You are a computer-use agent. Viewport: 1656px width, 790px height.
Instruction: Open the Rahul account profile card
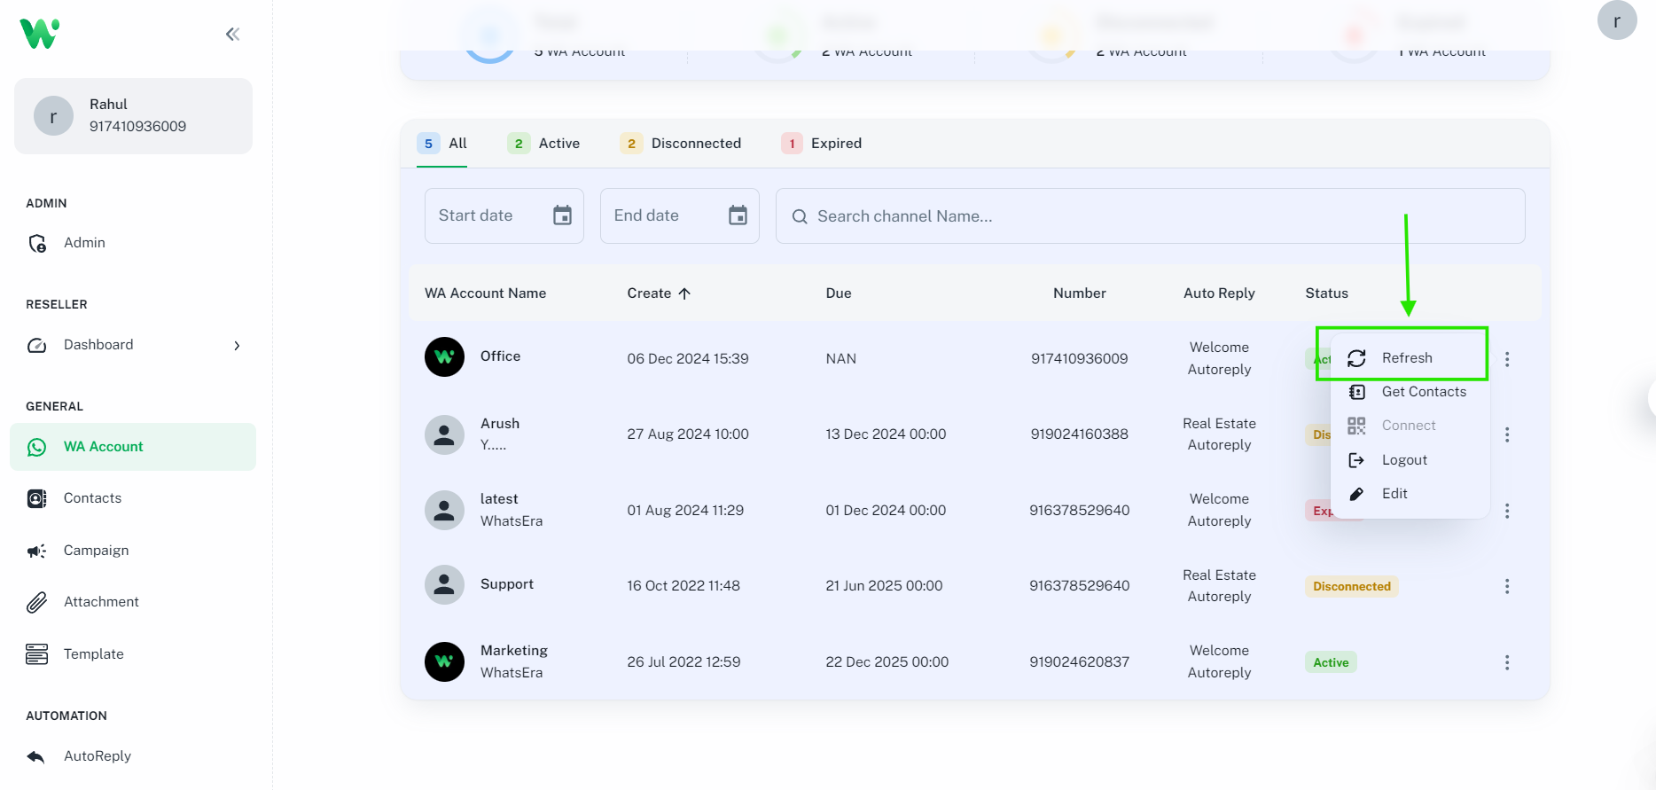pyautogui.click(x=133, y=116)
